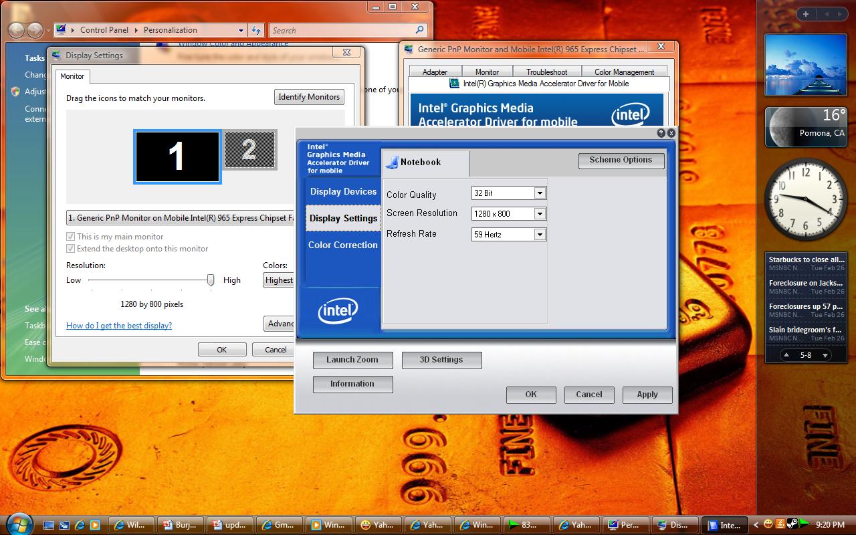Click the Intel logo in sidebar panel
856x535 pixels.
(x=338, y=310)
